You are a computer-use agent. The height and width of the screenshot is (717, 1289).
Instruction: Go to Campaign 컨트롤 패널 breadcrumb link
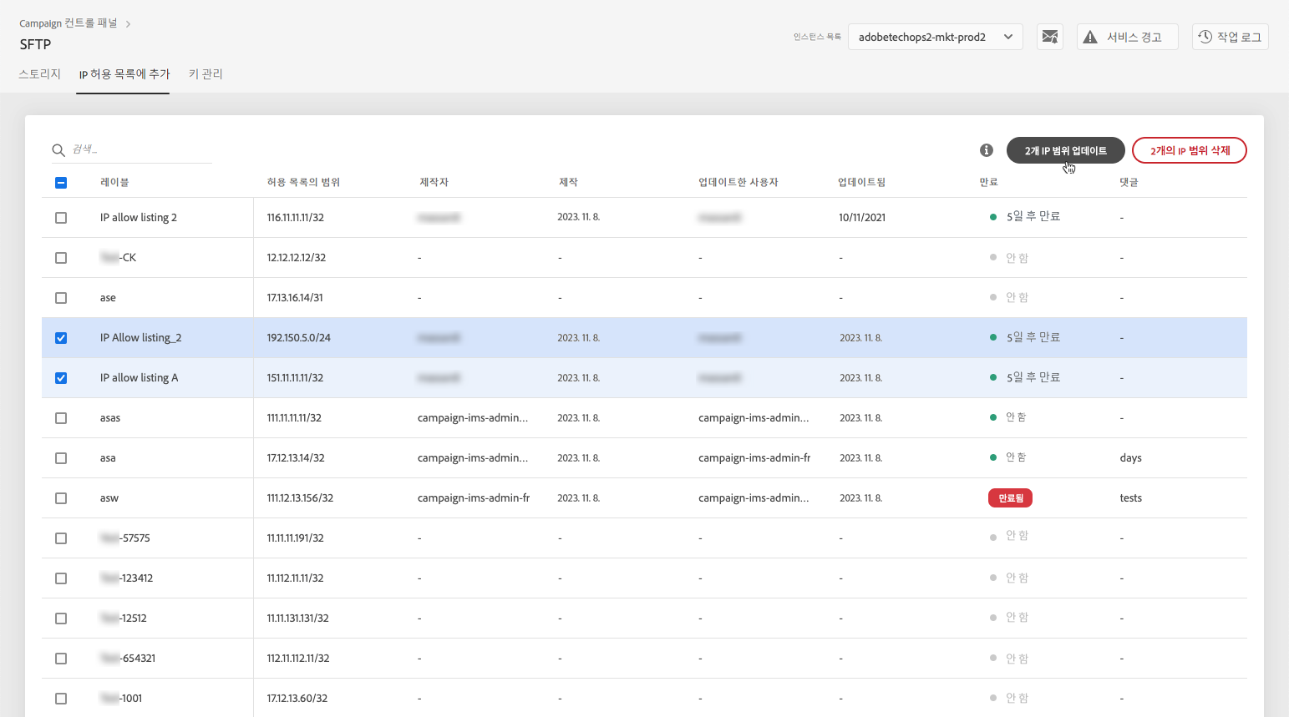(69, 23)
